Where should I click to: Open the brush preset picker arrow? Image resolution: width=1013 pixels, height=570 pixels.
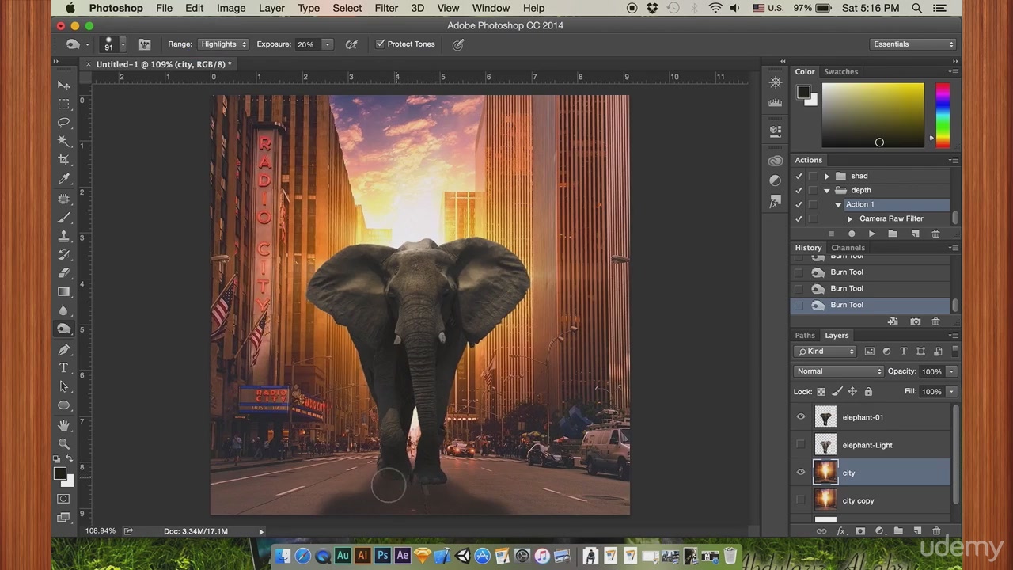tap(123, 44)
